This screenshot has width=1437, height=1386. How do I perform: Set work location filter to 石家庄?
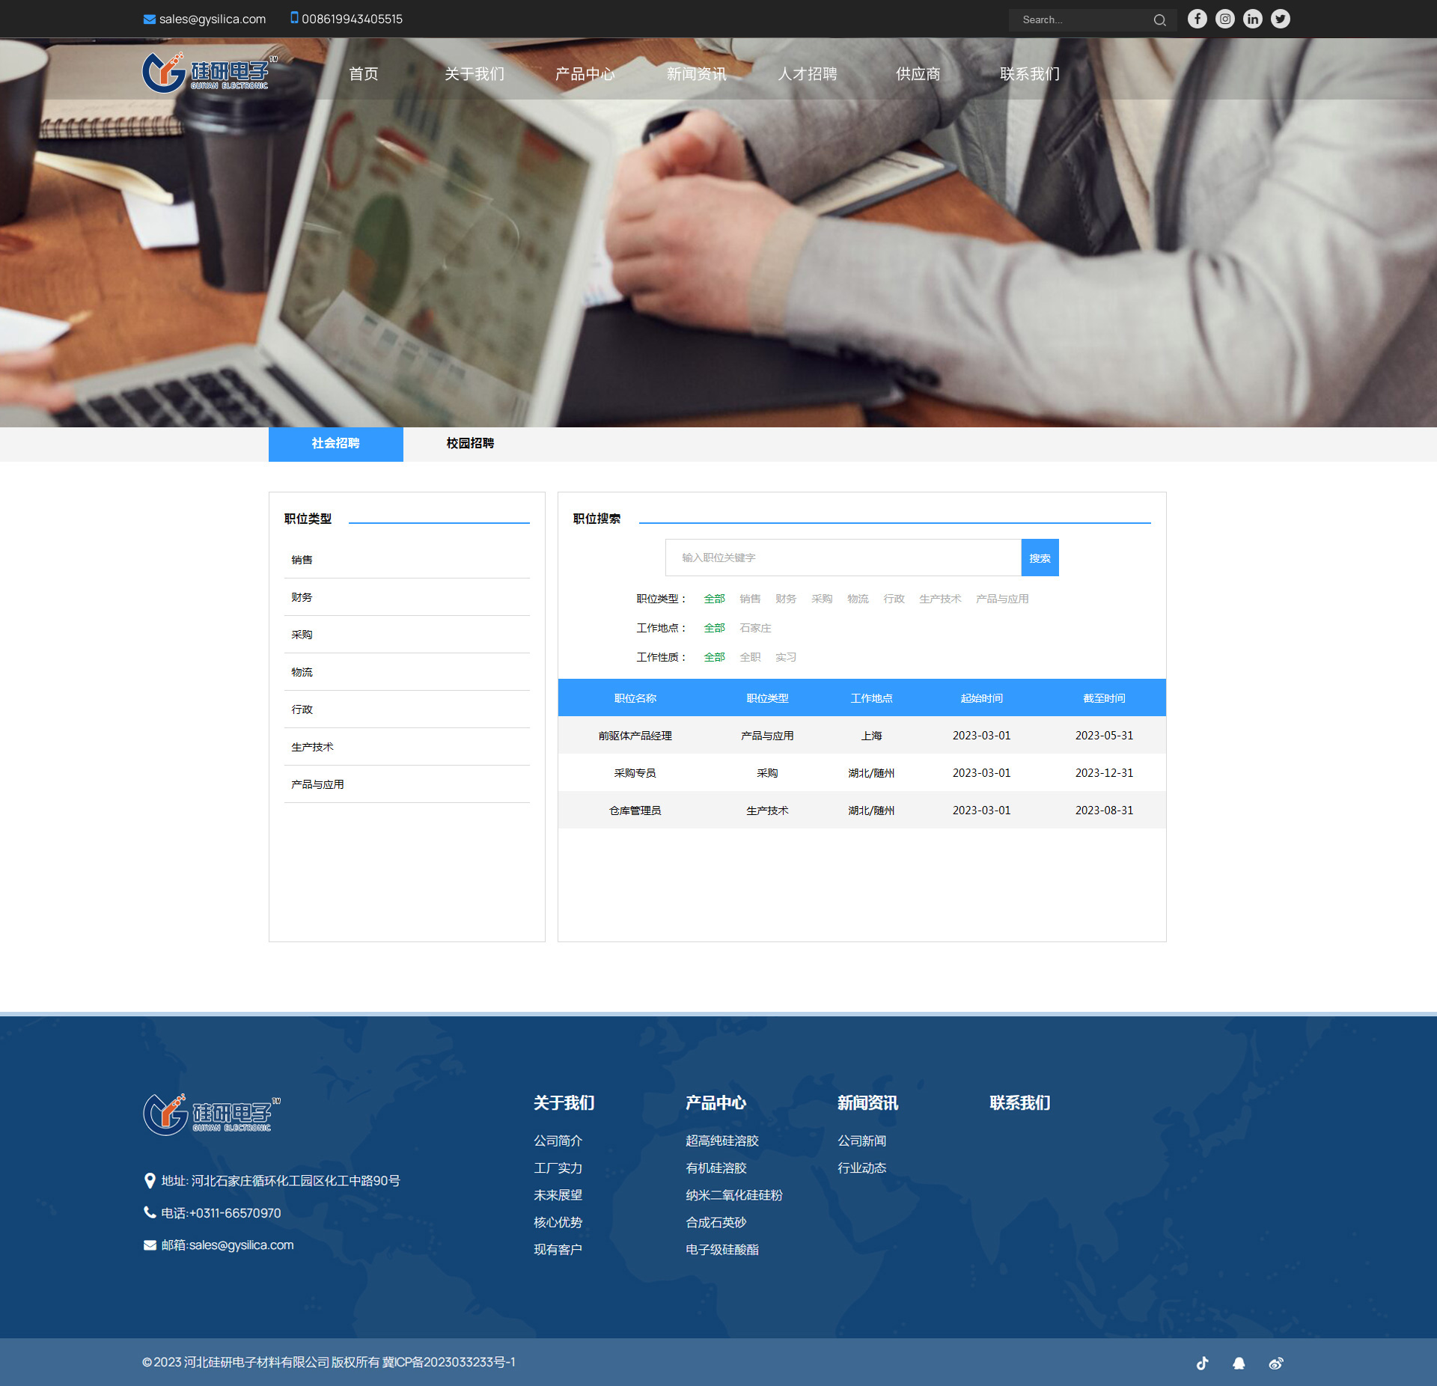click(x=755, y=628)
